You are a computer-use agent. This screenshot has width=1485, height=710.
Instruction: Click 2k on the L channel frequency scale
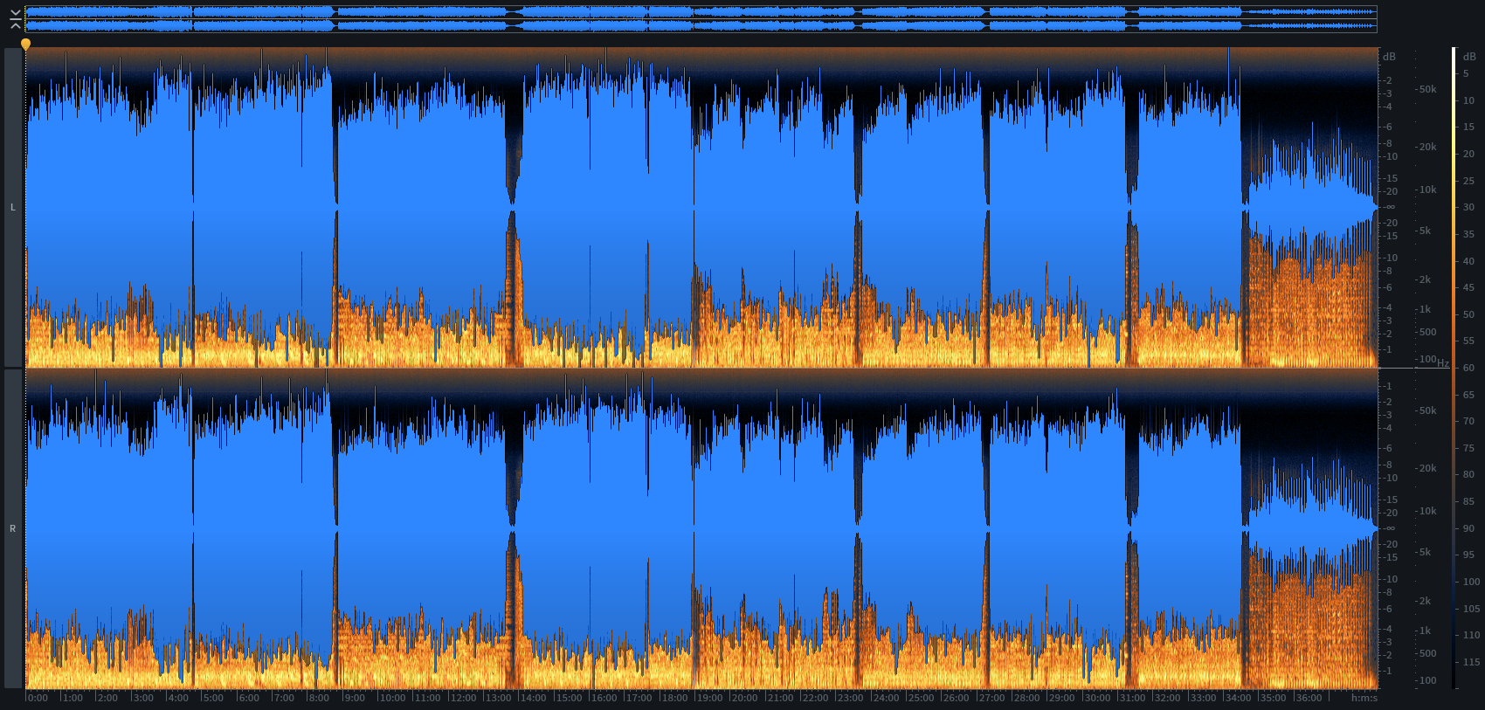tap(1425, 279)
